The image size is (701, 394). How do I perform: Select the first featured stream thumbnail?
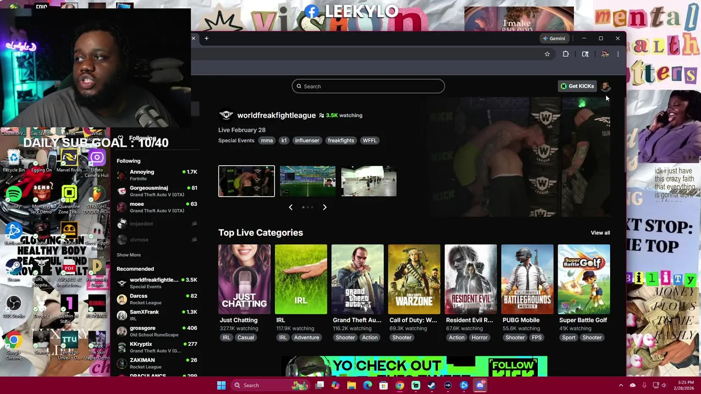[246, 181]
